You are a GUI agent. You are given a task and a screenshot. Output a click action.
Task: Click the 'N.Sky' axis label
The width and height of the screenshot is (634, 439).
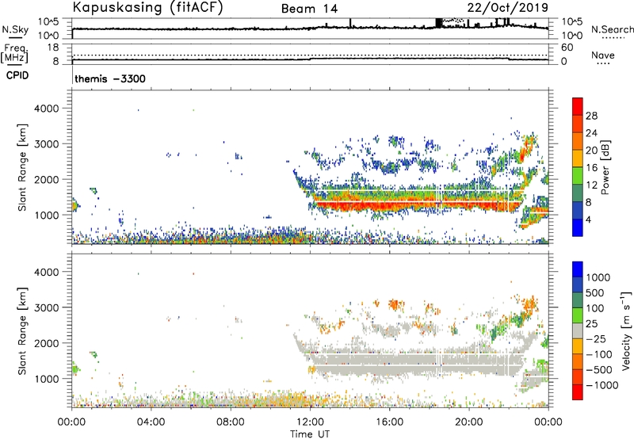[15, 29]
